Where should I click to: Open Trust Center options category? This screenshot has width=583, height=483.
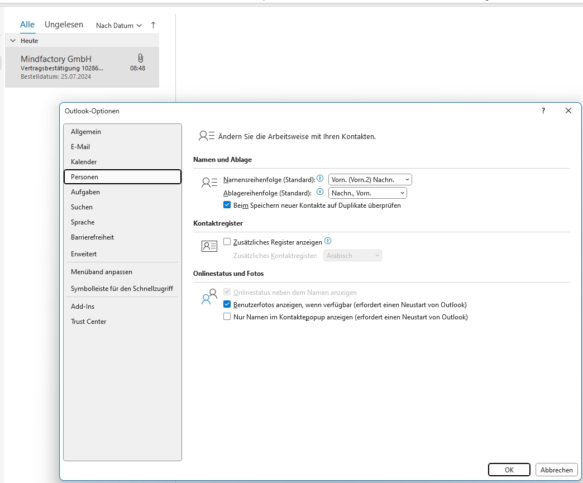122,321
